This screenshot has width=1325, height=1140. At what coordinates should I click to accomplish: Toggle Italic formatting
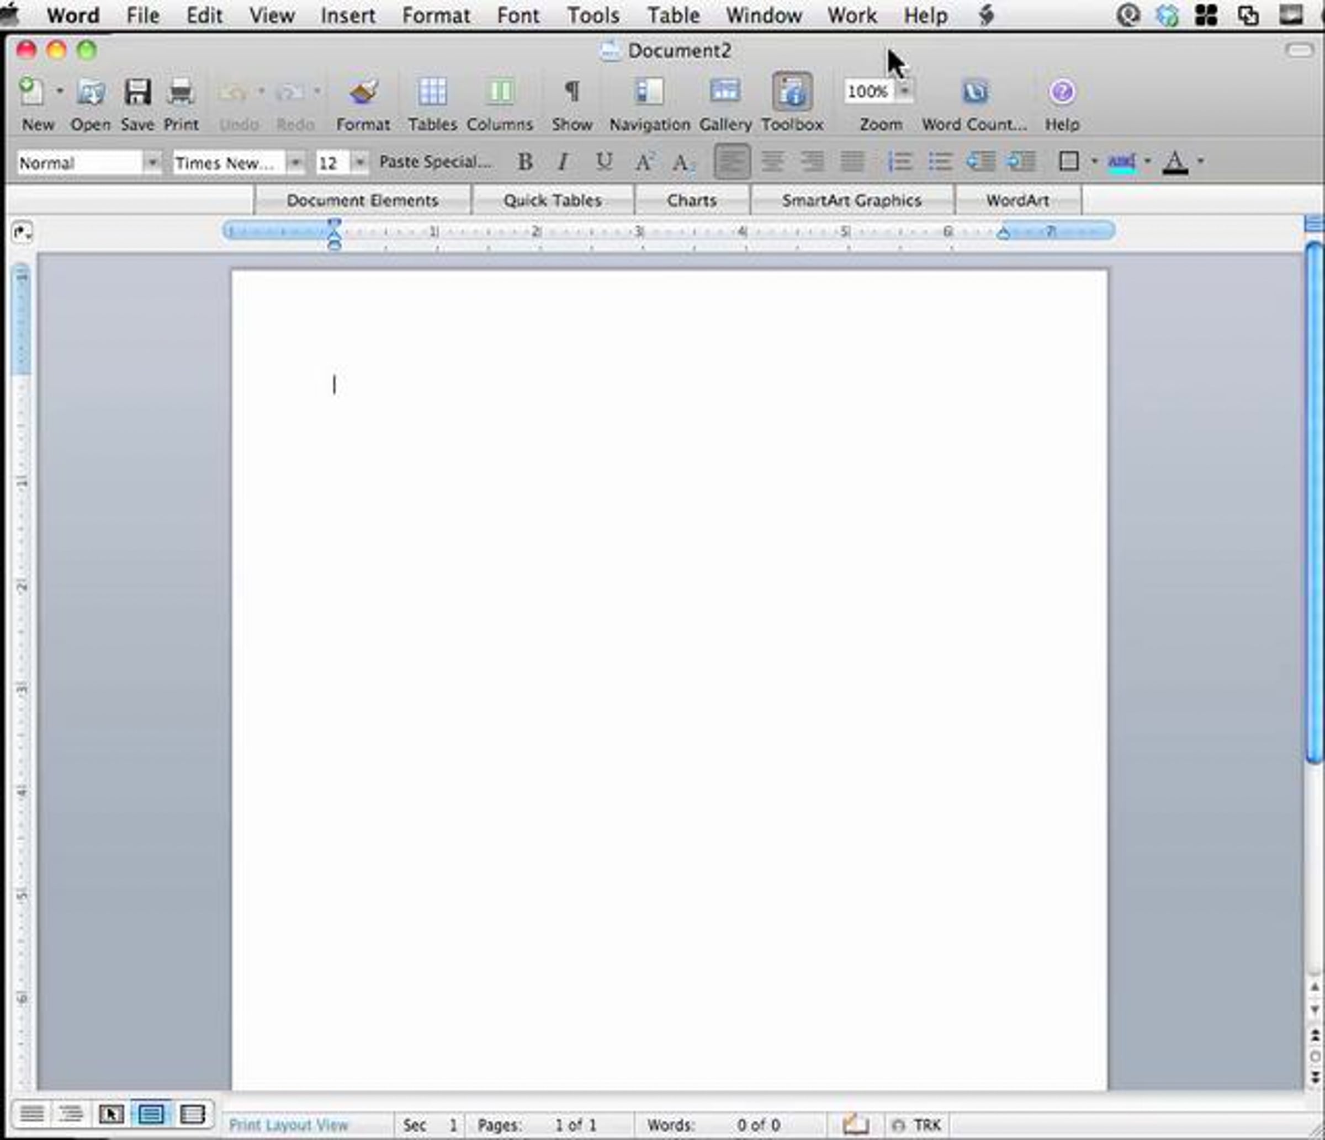[x=563, y=162]
